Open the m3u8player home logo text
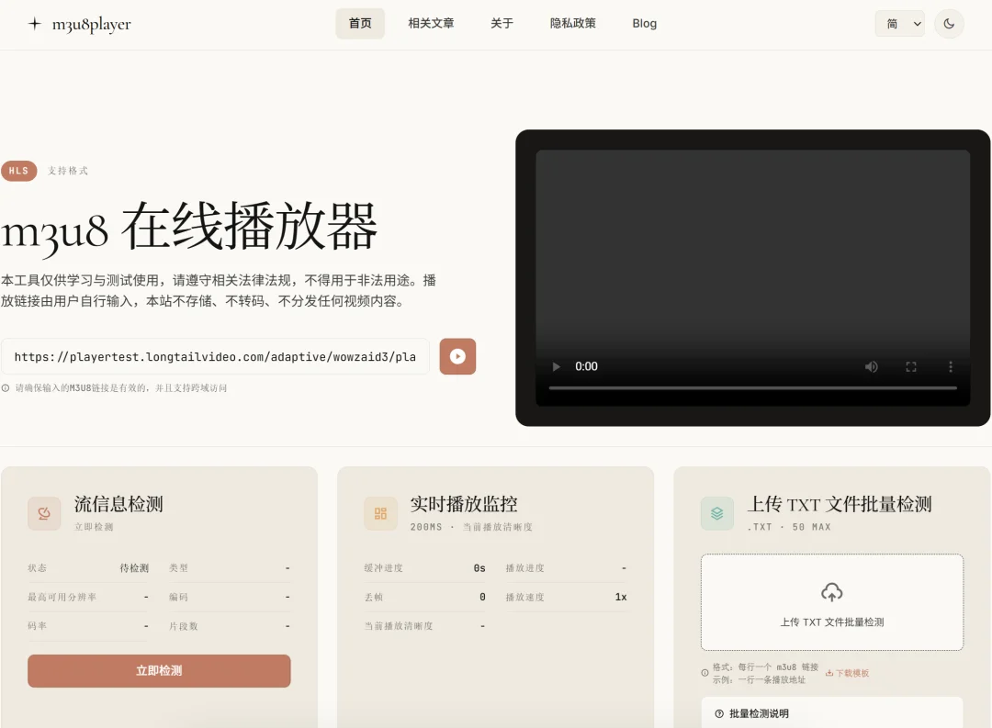 click(x=92, y=24)
